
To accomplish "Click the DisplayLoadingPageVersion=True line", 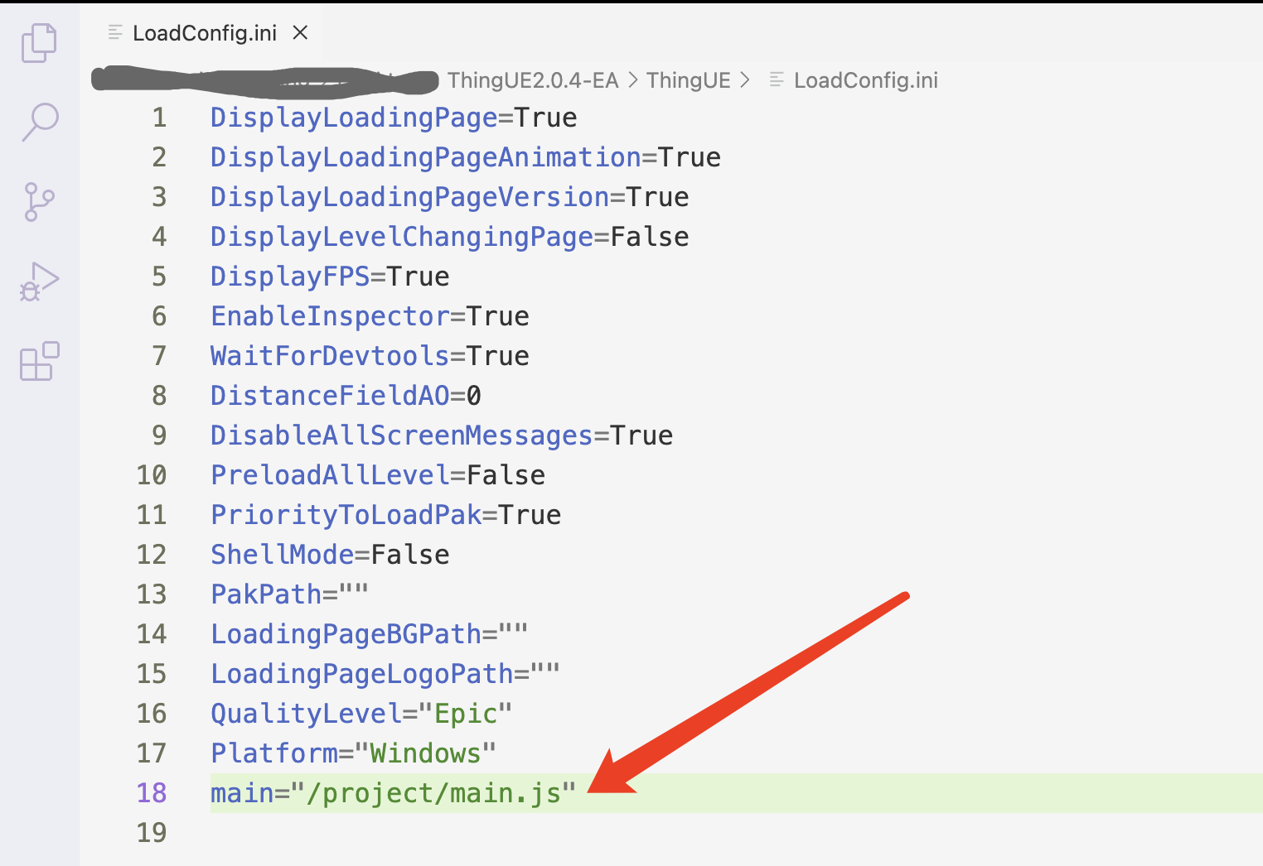I will click(x=450, y=197).
